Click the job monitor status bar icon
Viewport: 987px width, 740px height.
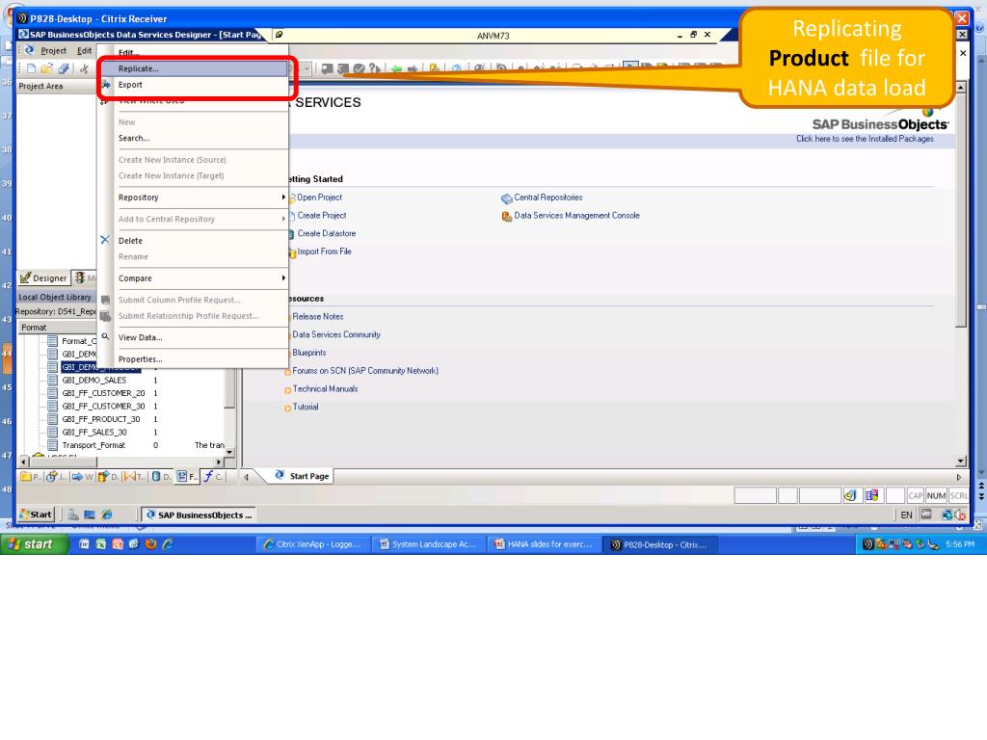coord(850,495)
